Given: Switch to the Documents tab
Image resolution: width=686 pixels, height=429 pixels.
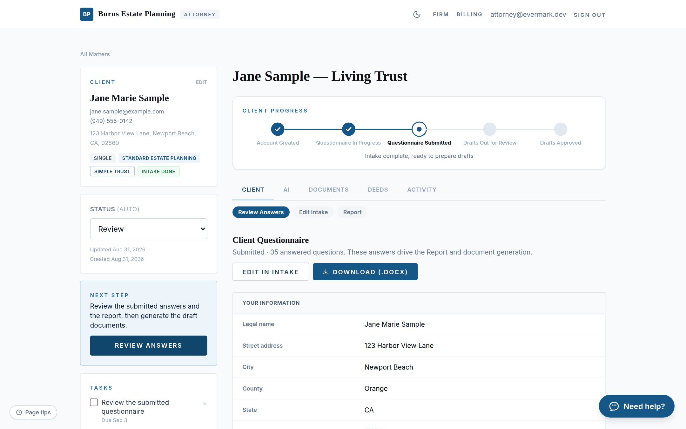Looking at the screenshot, I should point(329,190).
